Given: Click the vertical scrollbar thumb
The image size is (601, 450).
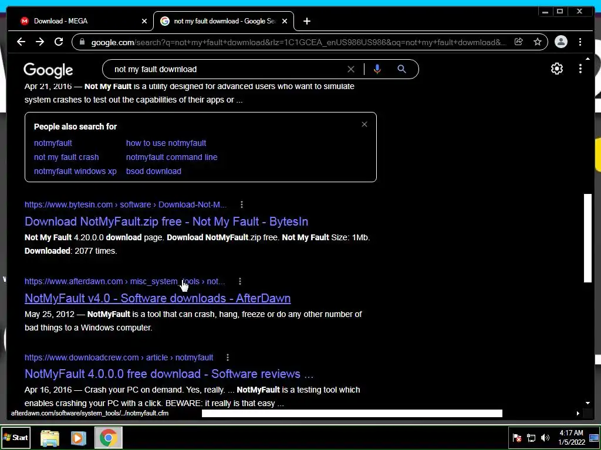Looking at the screenshot, I should coord(588,238).
